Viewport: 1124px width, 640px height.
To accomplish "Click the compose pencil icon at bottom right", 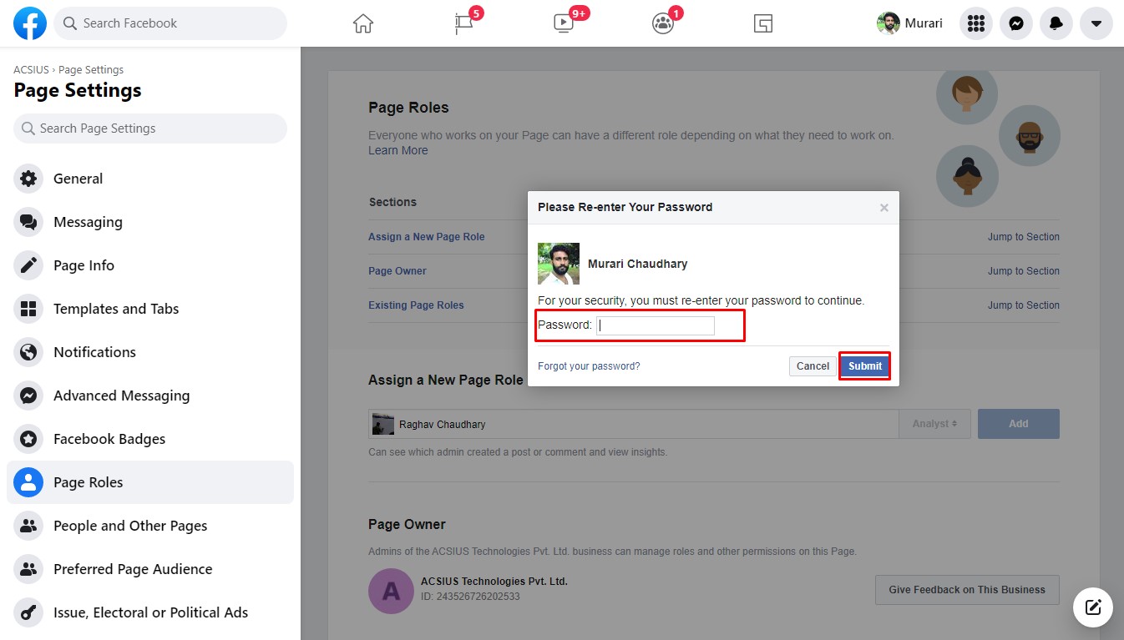I will pyautogui.click(x=1092, y=607).
